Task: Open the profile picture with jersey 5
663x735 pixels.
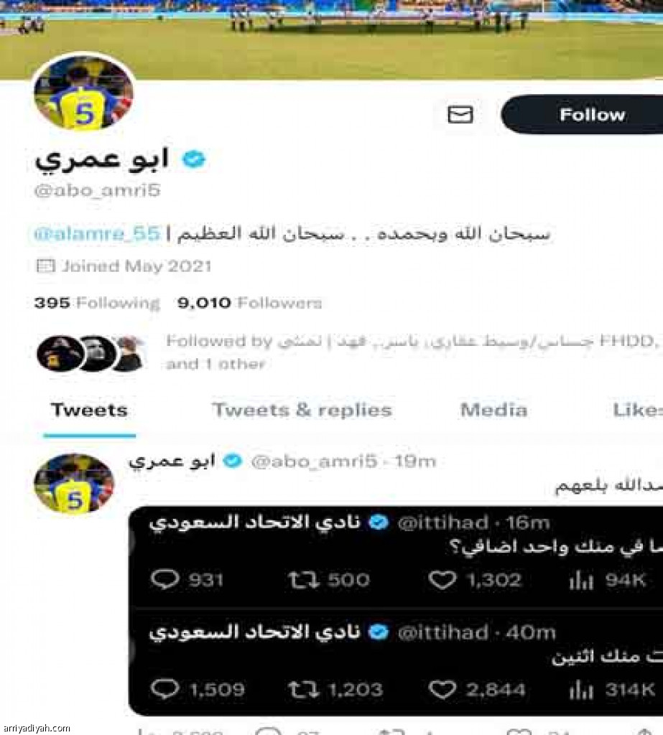Action: point(84,93)
